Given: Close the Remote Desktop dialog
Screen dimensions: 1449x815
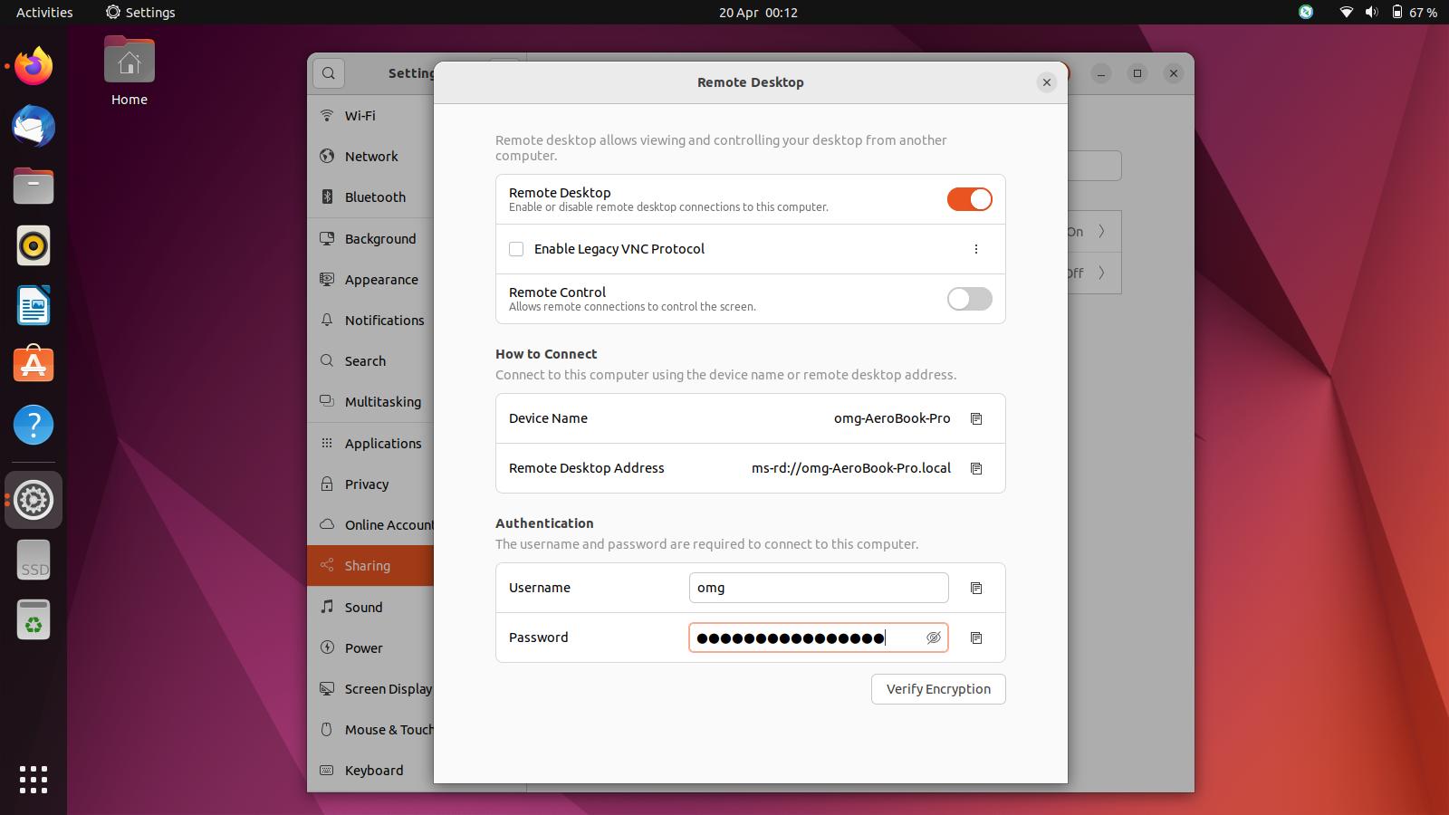Looking at the screenshot, I should click(1047, 81).
